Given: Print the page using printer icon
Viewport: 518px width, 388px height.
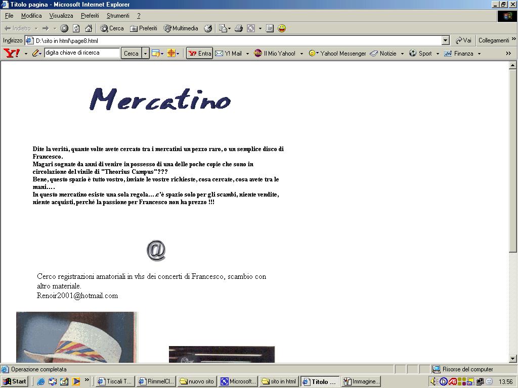Looking at the screenshot, I should click(239, 28).
